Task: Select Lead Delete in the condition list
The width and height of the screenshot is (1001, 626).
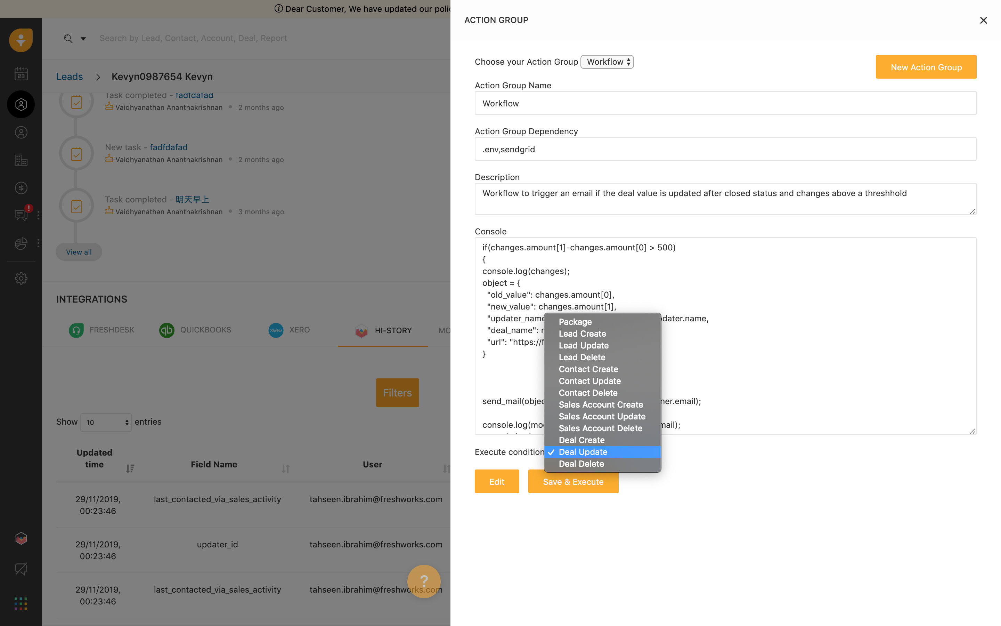Action: (581, 357)
